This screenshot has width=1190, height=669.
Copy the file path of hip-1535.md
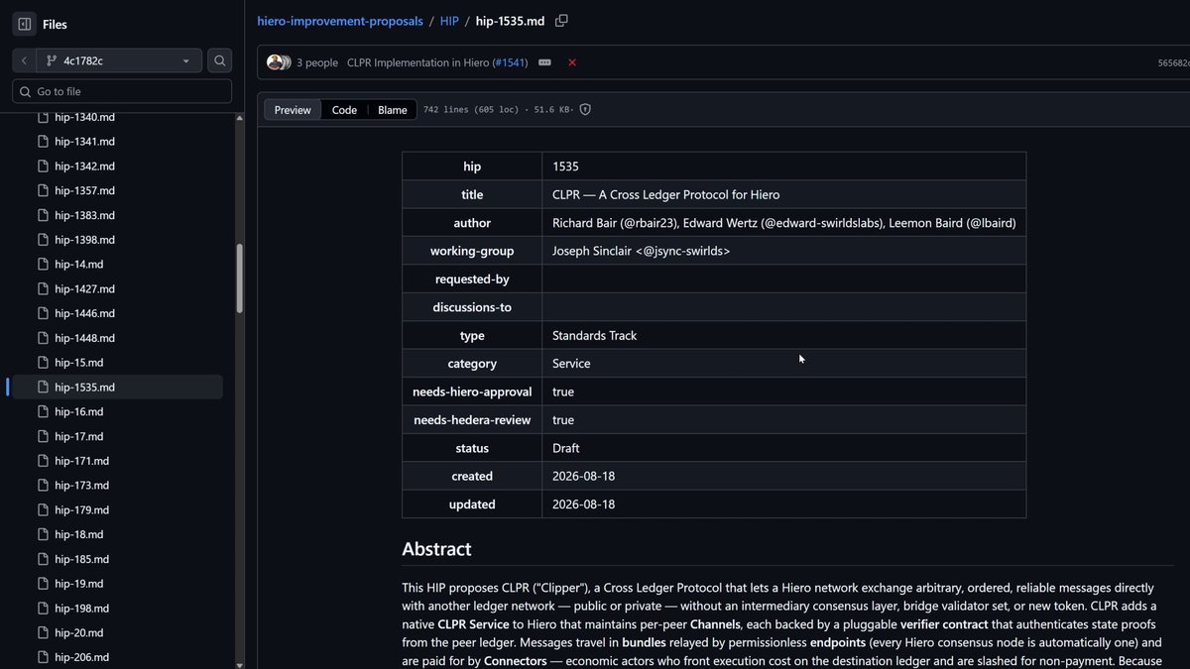pos(562,21)
